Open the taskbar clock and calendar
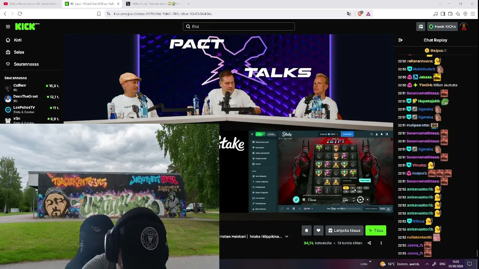The image size is (479, 269). (x=456, y=264)
